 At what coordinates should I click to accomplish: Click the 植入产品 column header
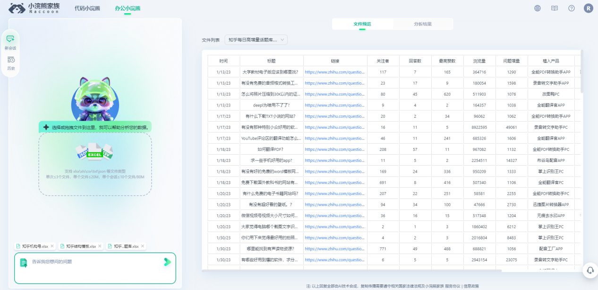[x=551, y=61]
